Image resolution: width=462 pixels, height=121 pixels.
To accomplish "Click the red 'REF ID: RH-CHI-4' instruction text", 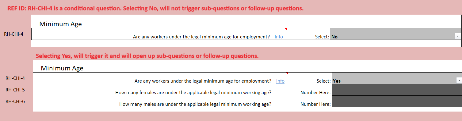I will 155,9.
